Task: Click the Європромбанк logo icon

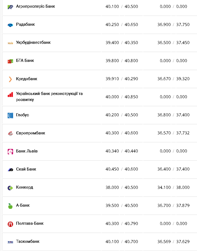Action: (x=10, y=133)
